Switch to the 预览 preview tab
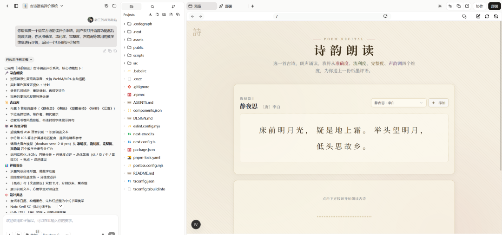502x235 pixels. (x=202, y=6)
